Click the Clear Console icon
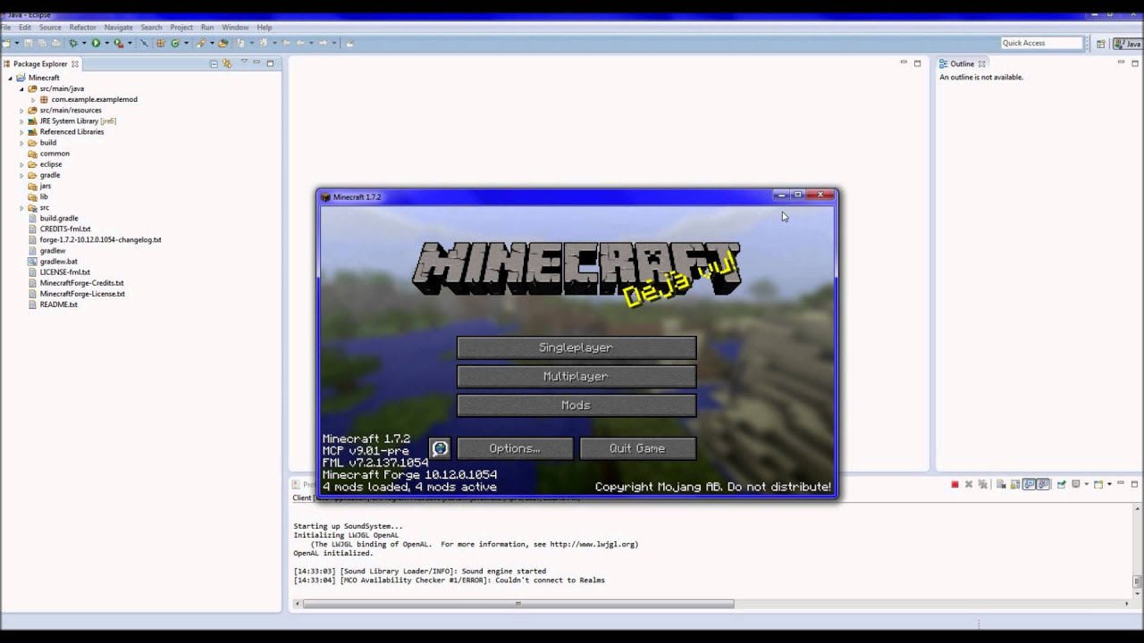This screenshot has height=643, width=1144. click(x=1002, y=484)
